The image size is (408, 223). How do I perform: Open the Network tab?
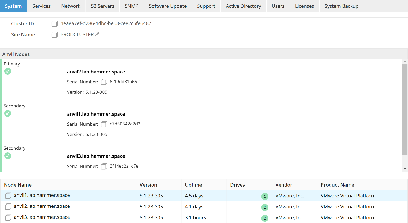[x=71, y=6]
